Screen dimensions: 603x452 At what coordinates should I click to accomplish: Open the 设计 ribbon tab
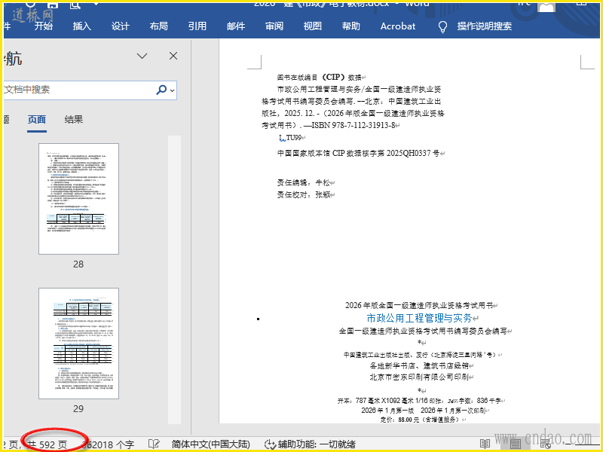click(121, 26)
